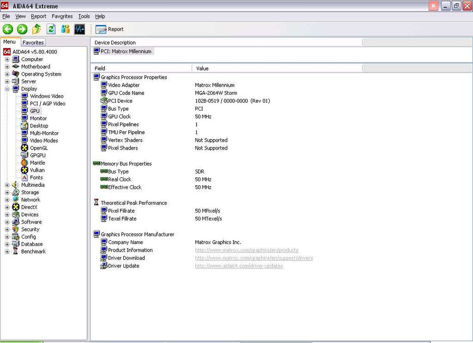
Task: Click the GPGPU icon in the tree
Action: pyautogui.click(x=24, y=155)
